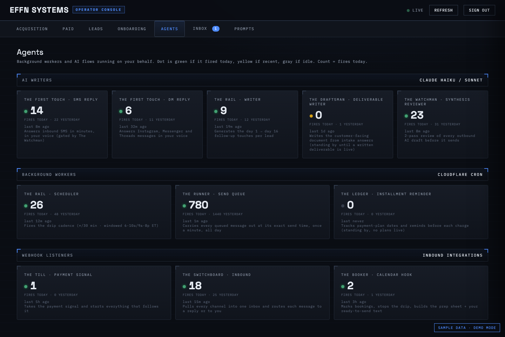The height and width of the screenshot is (337, 505).
Task: Click the Sample Data Demo Mode badge
Action: point(467,328)
